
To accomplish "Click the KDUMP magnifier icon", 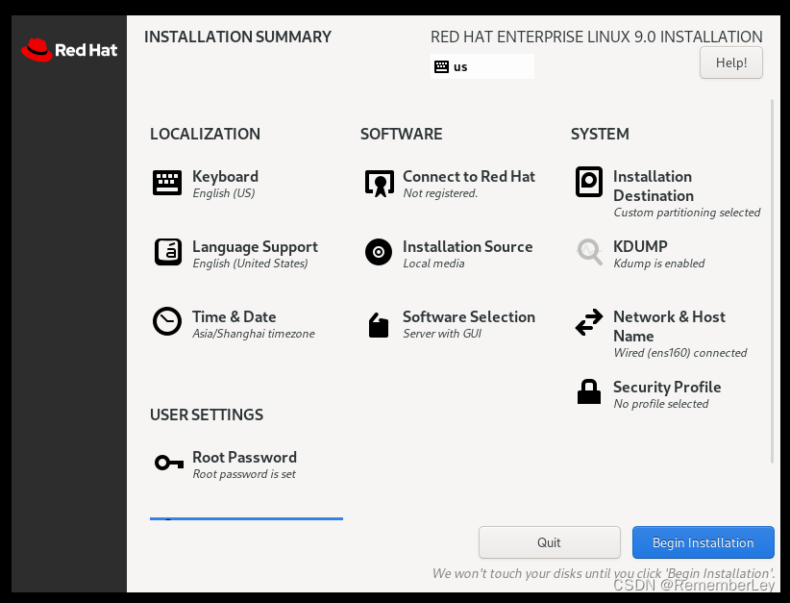I will pyautogui.click(x=589, y=252).
